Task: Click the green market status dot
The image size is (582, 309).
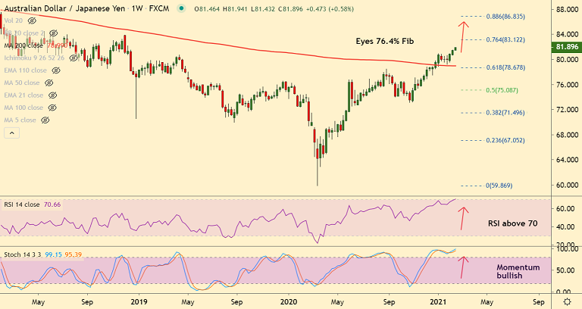Action: tap(181, 8)
